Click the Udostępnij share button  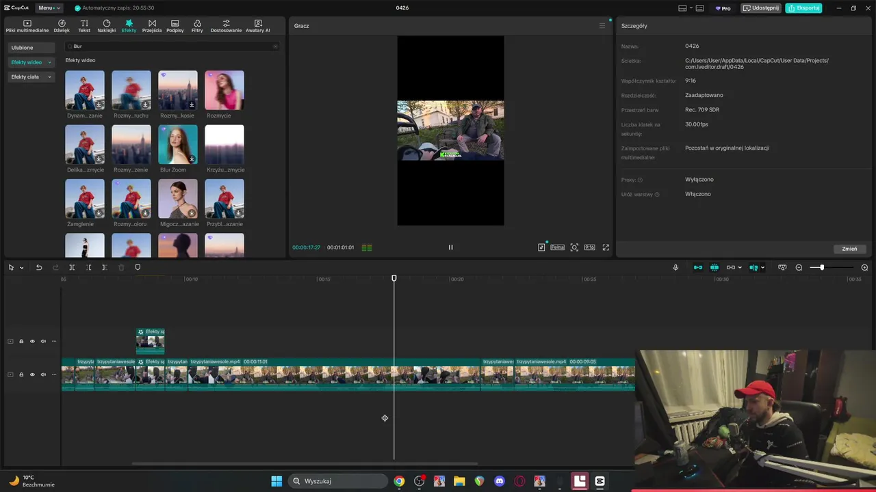[761, 8]
